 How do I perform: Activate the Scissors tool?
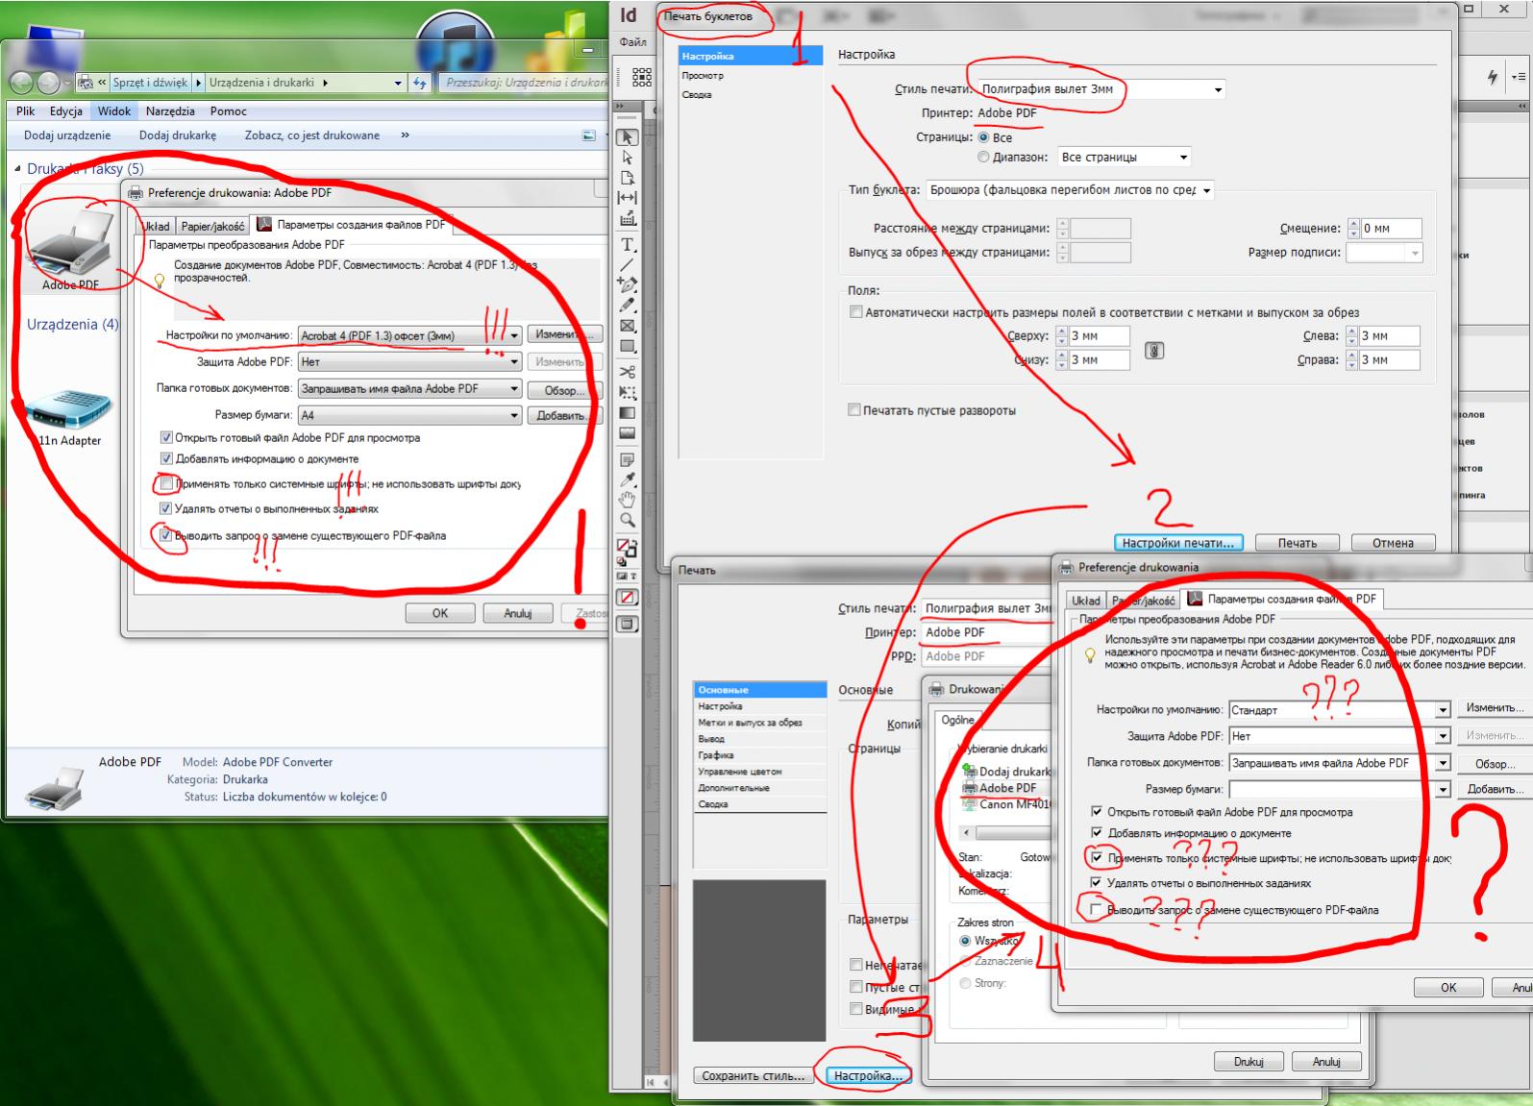click(627, 372)
